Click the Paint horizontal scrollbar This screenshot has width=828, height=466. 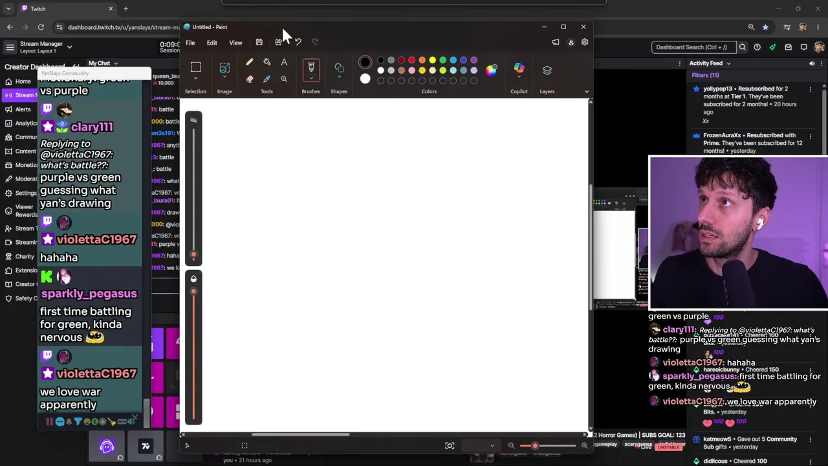point(300,435)
